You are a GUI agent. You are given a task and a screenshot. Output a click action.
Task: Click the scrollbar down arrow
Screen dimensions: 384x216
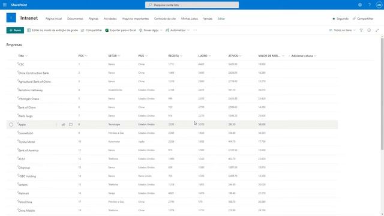[x=382, y=214]
